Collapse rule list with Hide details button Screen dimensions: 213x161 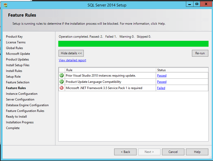click(x=71, y=53)
